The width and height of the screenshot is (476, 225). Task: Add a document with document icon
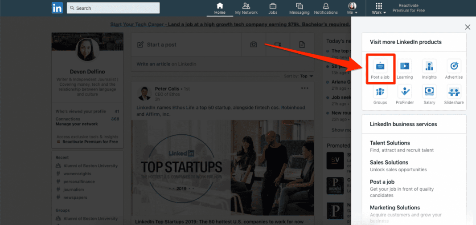coord(302,44)
